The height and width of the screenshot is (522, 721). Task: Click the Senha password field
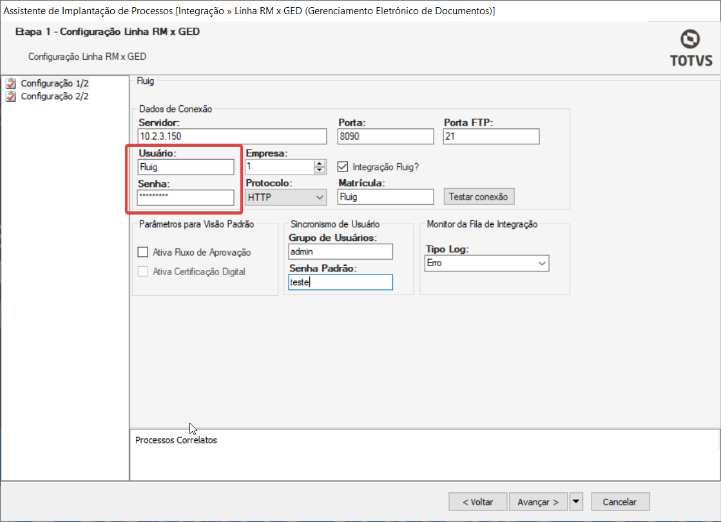tap(186, 198)
